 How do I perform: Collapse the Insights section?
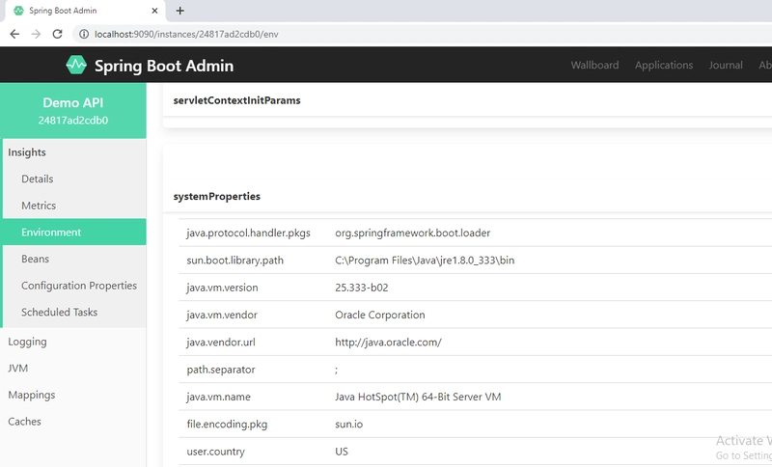click(27, 152)
